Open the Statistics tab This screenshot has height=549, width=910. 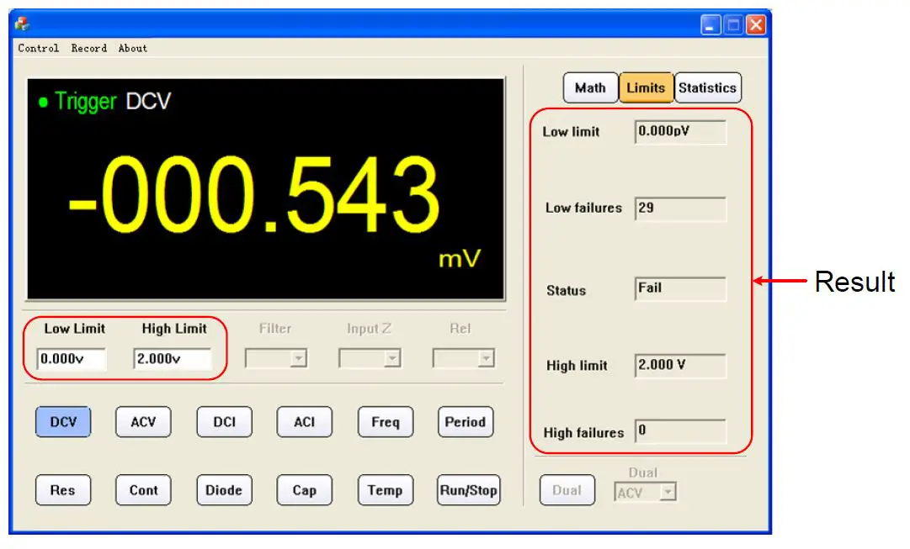coord(708,87)
